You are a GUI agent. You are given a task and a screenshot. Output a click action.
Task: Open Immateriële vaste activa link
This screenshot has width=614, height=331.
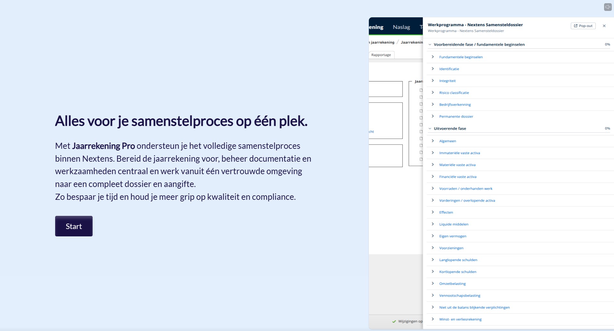click(460, 153)
